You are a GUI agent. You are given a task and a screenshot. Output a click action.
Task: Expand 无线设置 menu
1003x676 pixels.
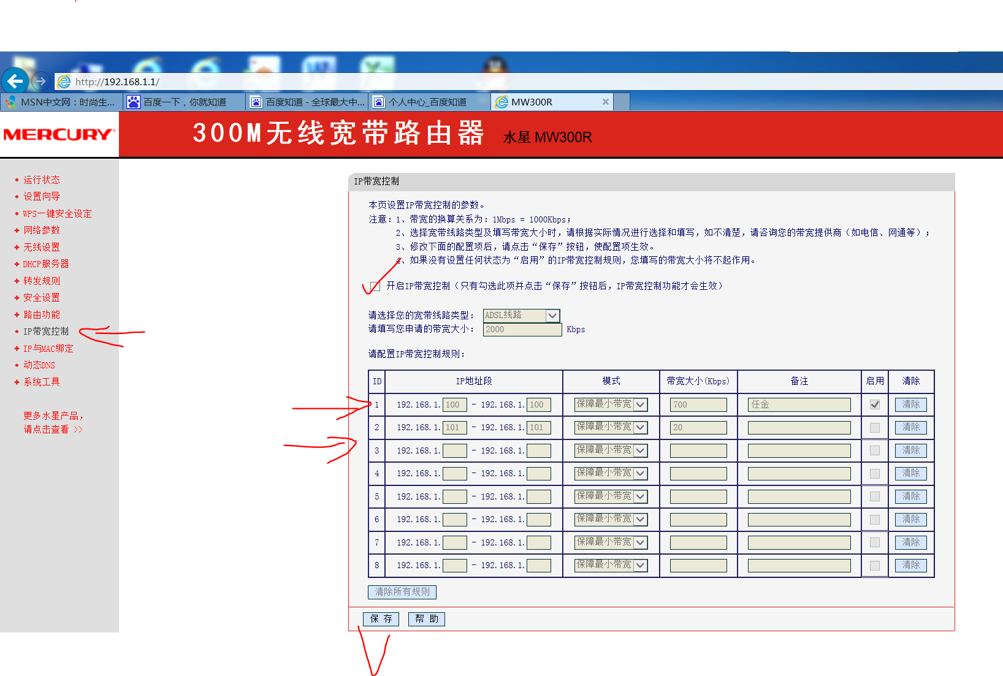click(42, 247)
